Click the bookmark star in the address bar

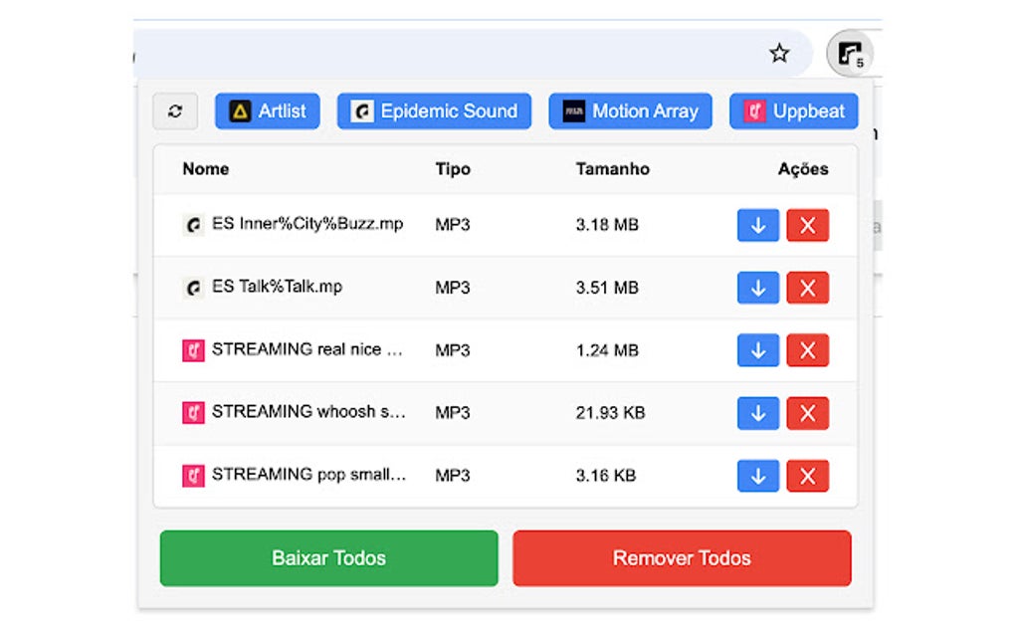pyautogui.click(x=779, y=52)
